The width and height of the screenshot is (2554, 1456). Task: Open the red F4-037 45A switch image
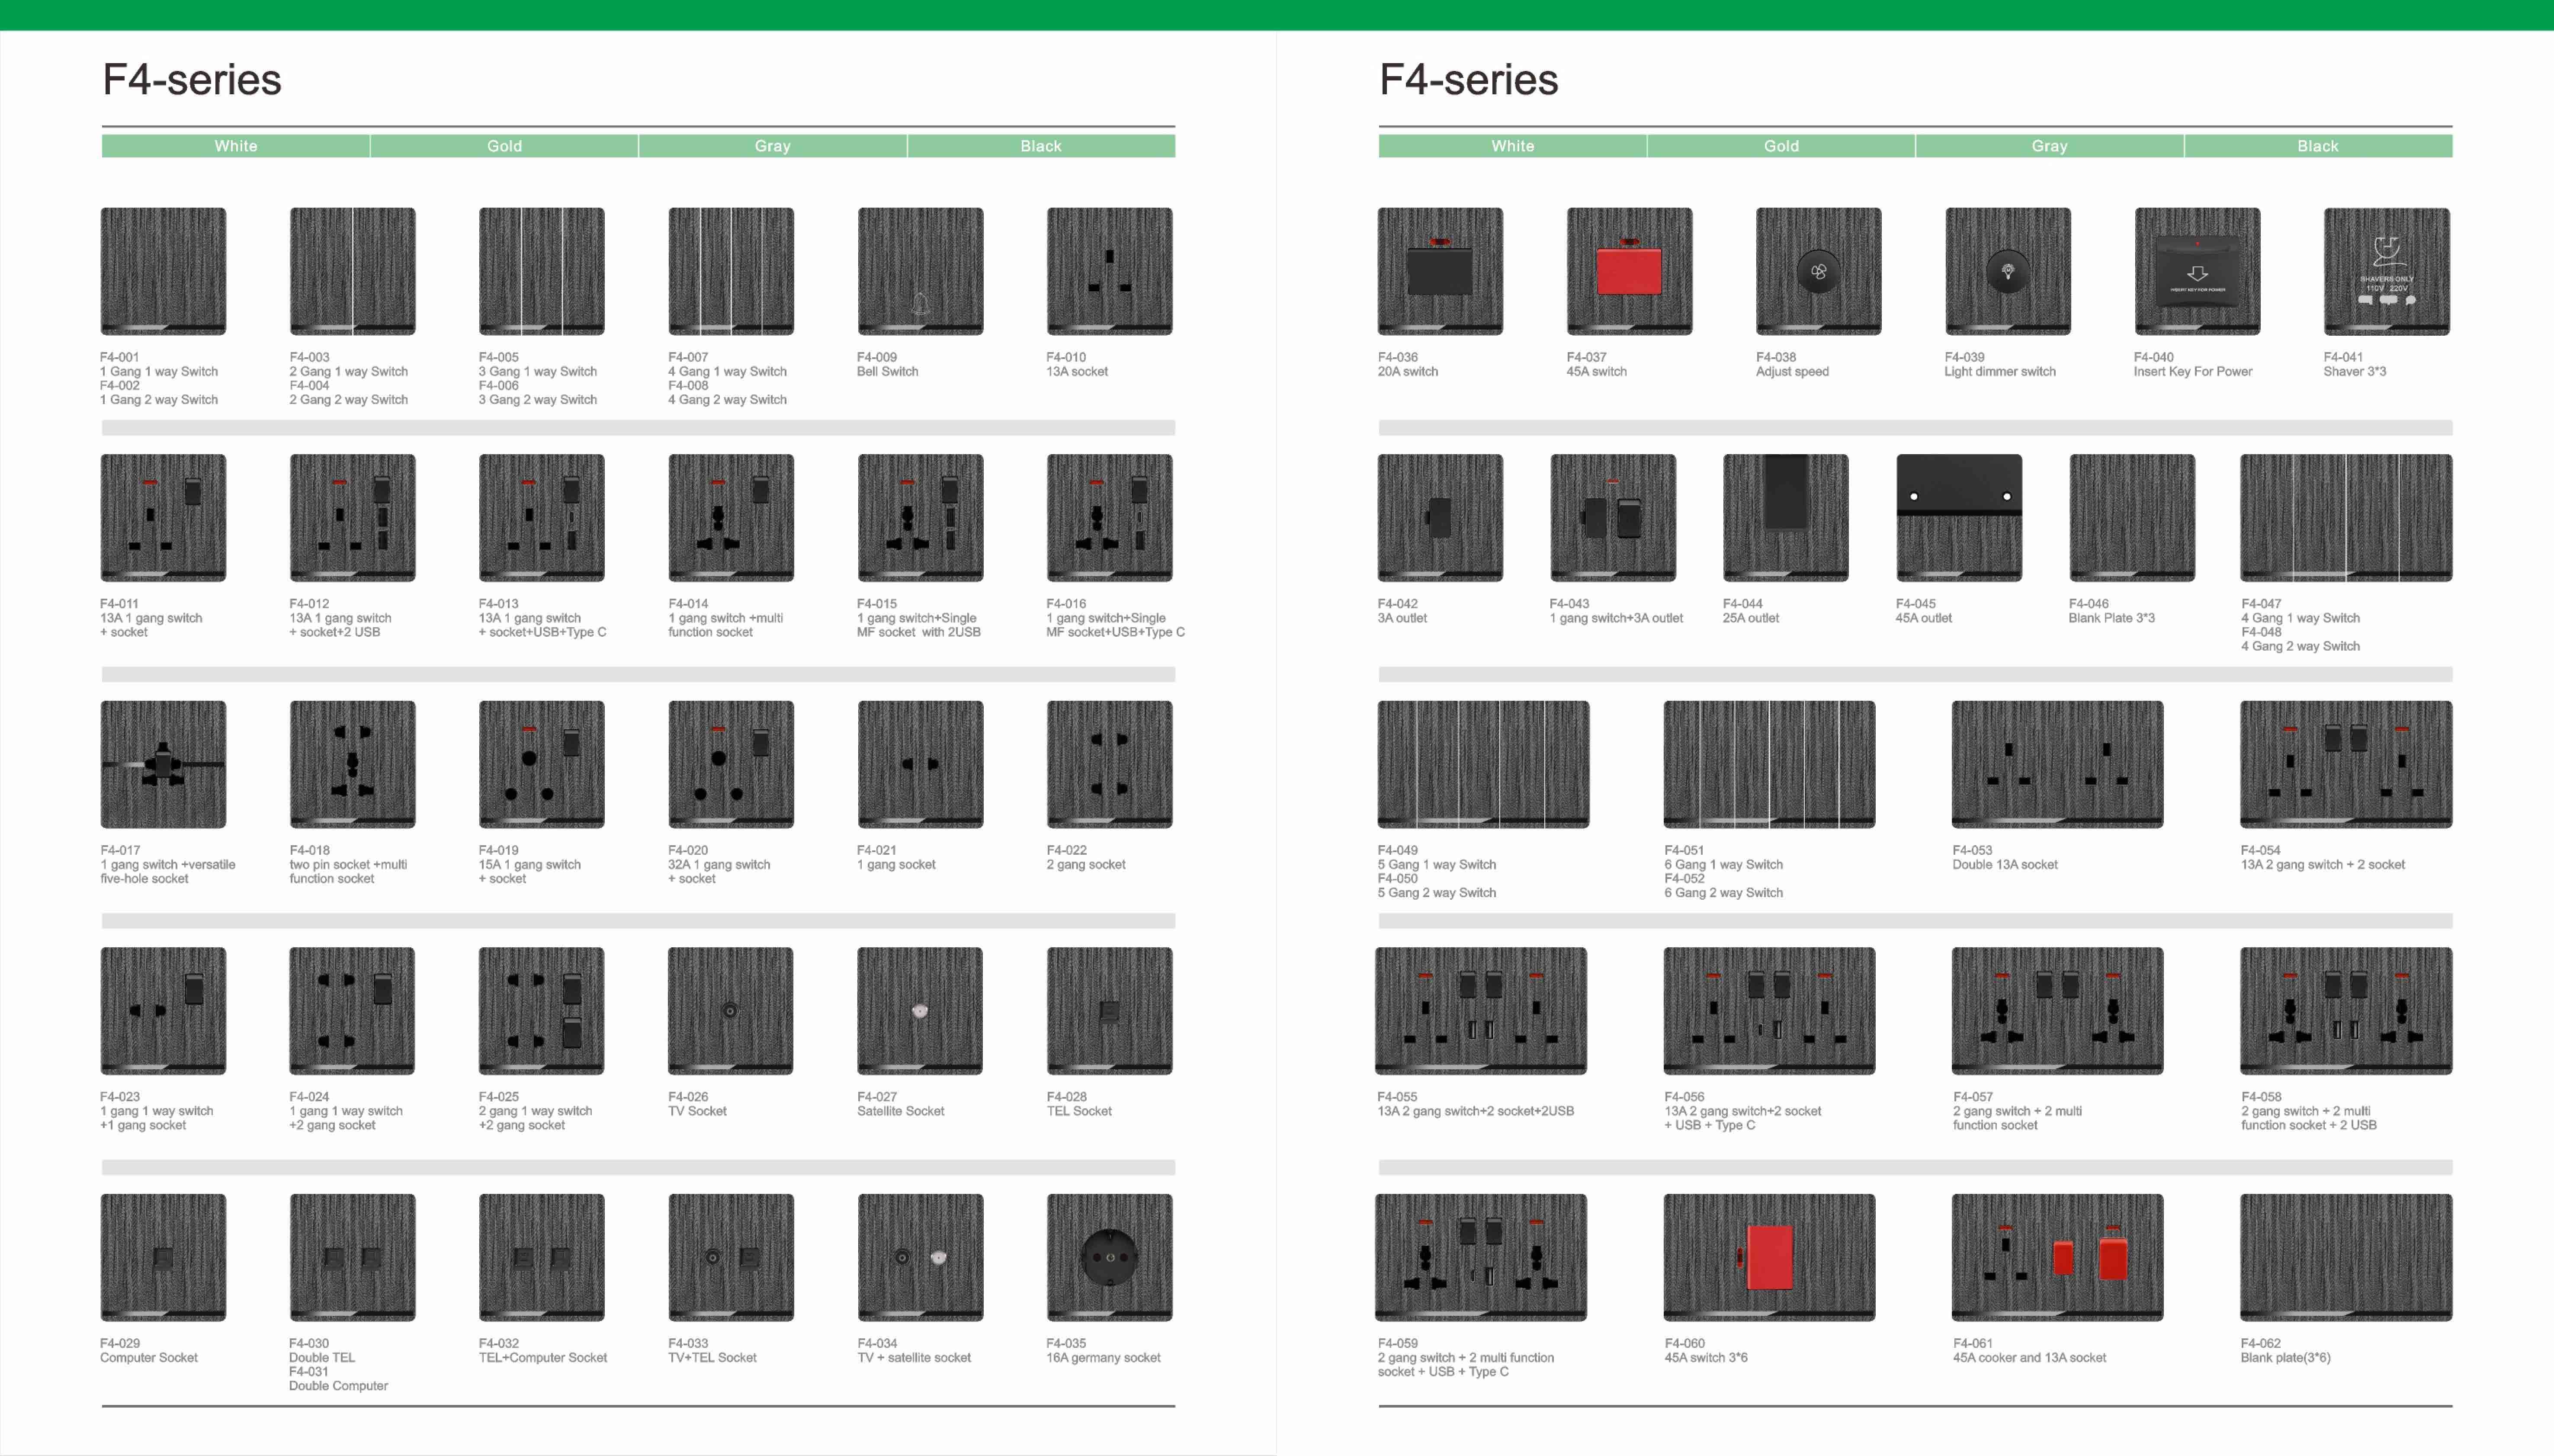(1629, 271)
